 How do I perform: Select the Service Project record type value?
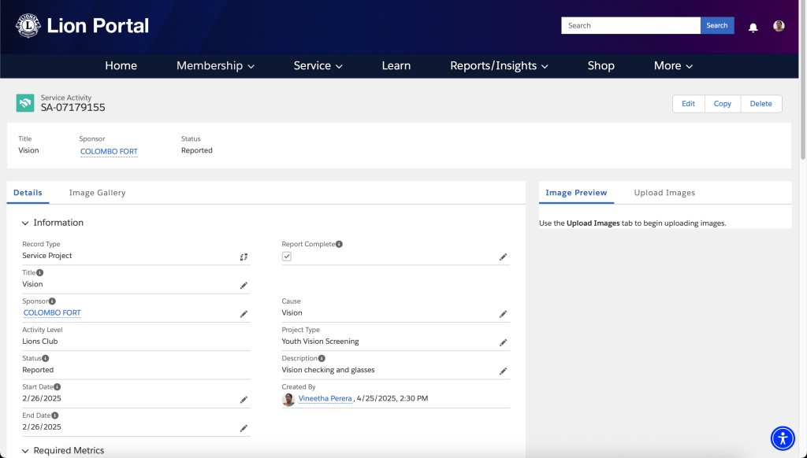click(x=46, y=256)
